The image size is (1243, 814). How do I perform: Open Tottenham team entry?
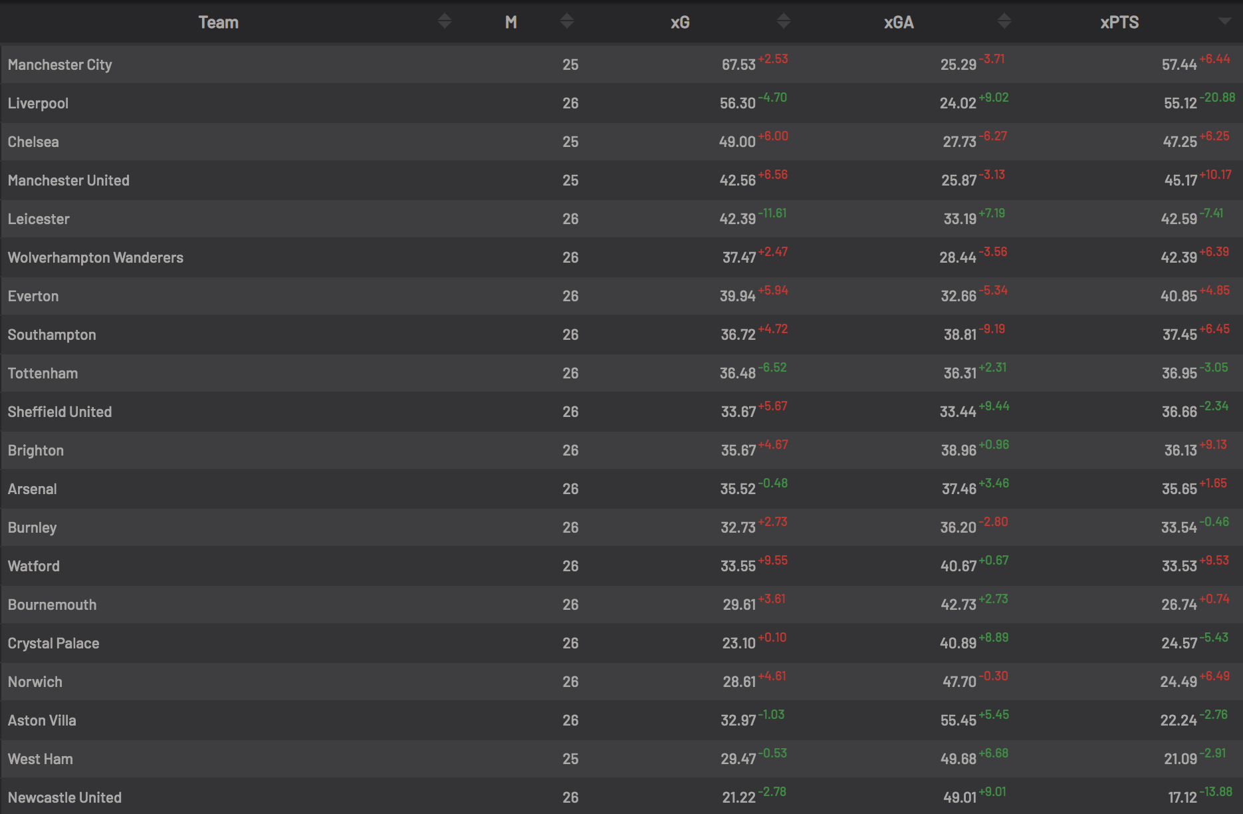click(43, 373)
